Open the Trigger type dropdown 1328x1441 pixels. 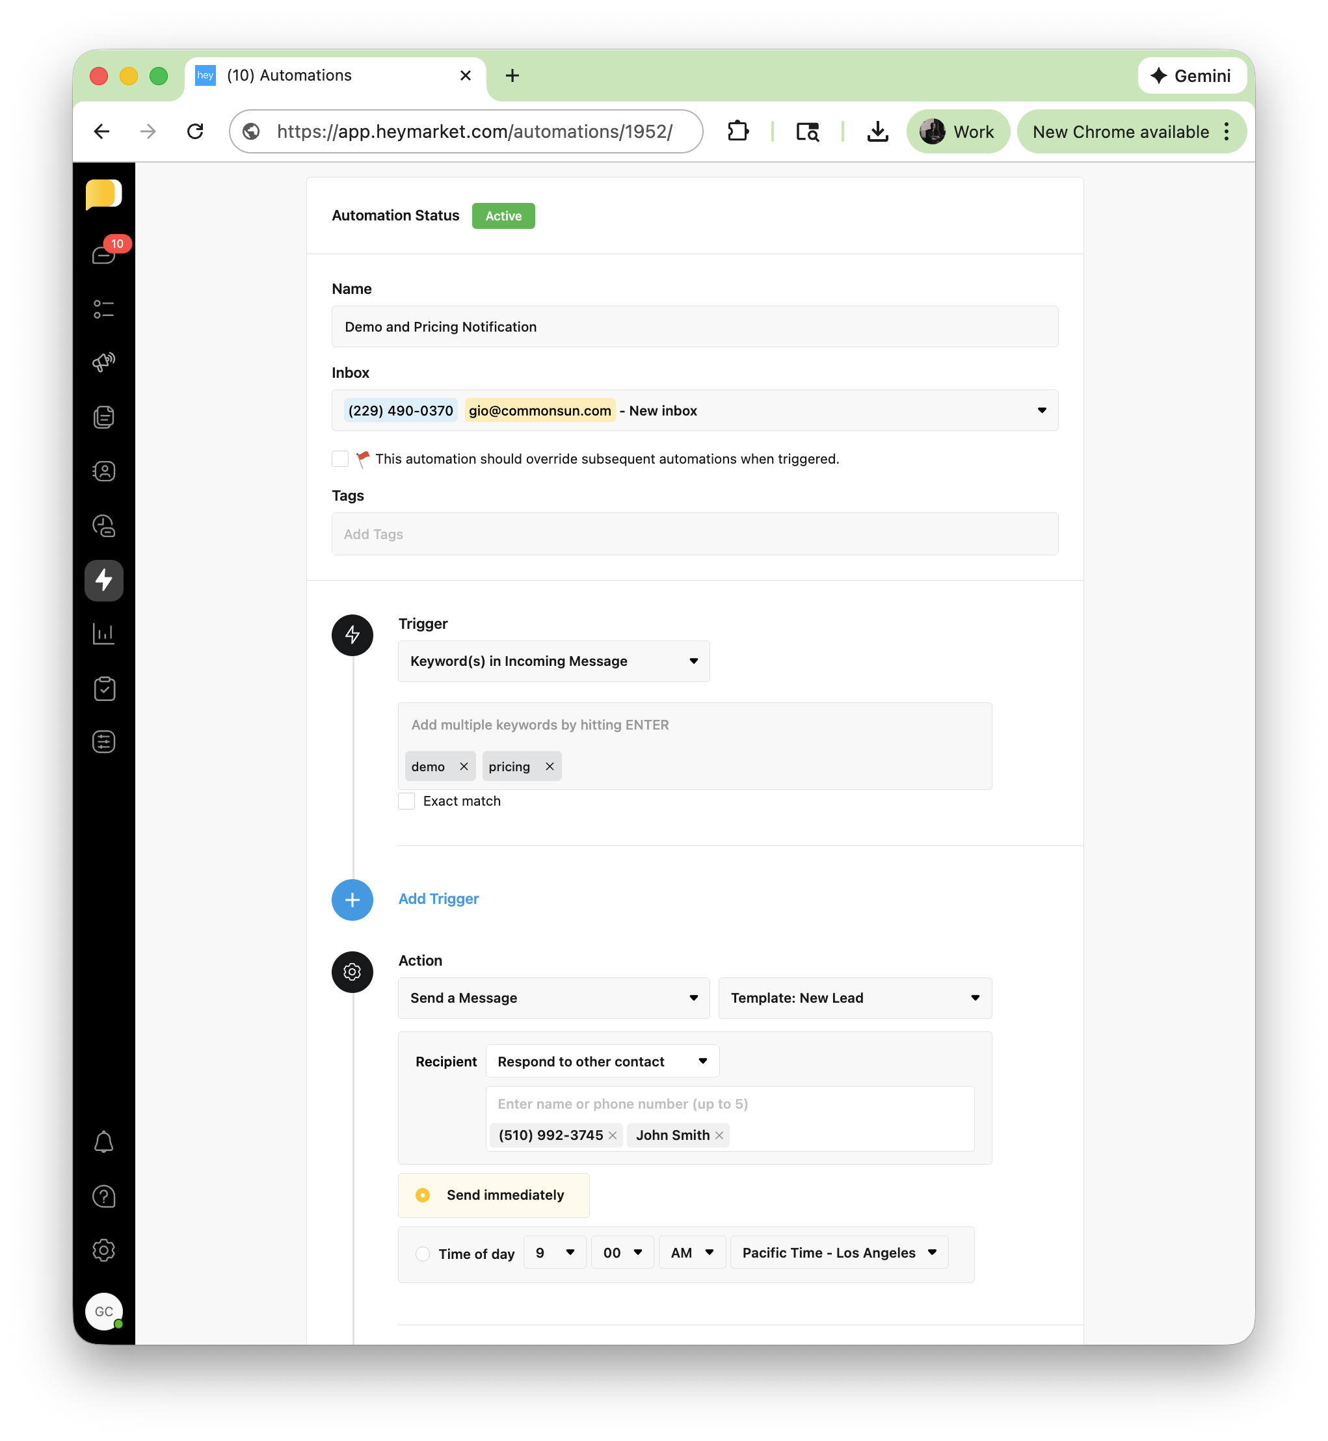pyautogui.click(x=553, y=661)
